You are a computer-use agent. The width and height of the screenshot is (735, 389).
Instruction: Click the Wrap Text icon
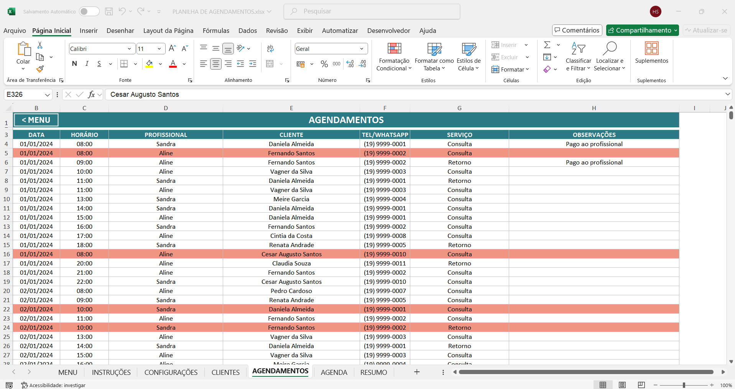point(270,49)
